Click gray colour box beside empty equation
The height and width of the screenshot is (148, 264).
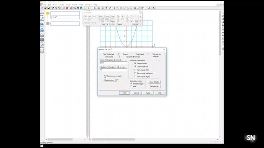pos(48,23)
